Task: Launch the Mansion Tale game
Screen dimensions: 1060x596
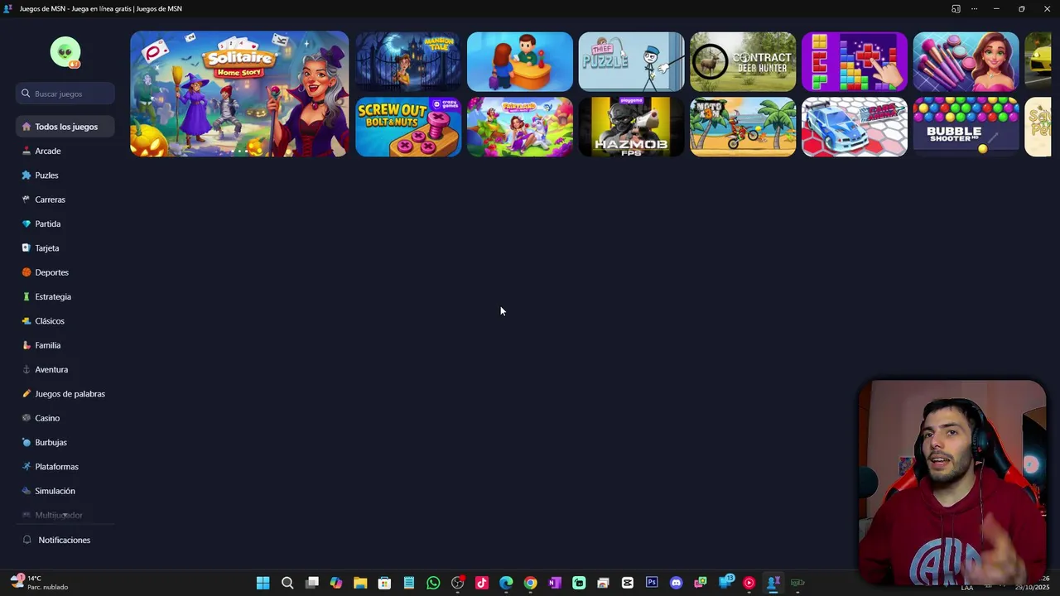Action: pos(408,61)
